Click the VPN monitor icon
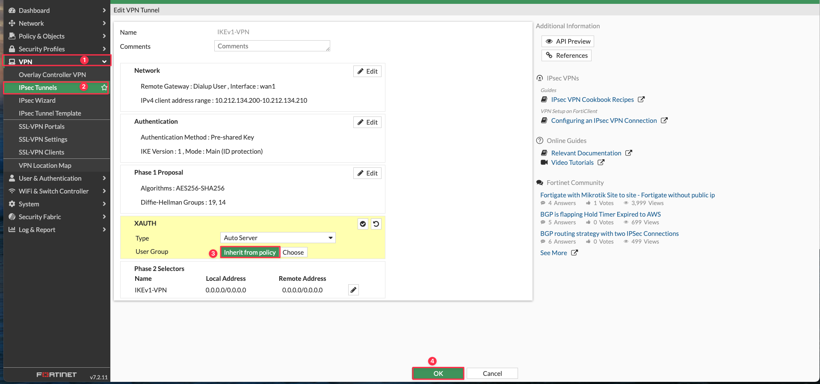 pos(12,62)
